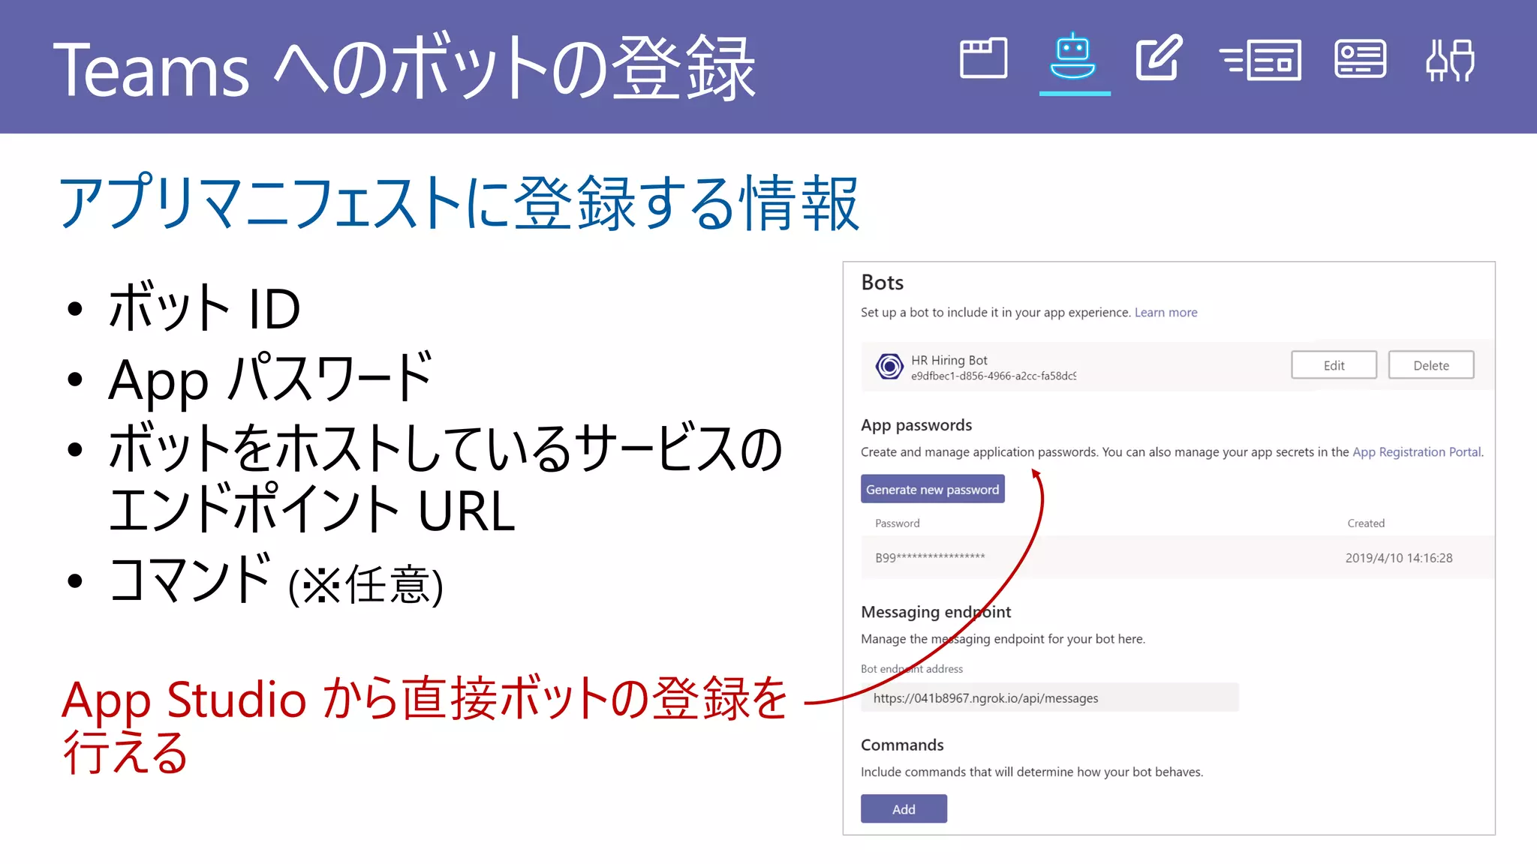1537x864 pixels.
Task: Click the bot endpoint address field
Action: click(x=1049, y=697)
